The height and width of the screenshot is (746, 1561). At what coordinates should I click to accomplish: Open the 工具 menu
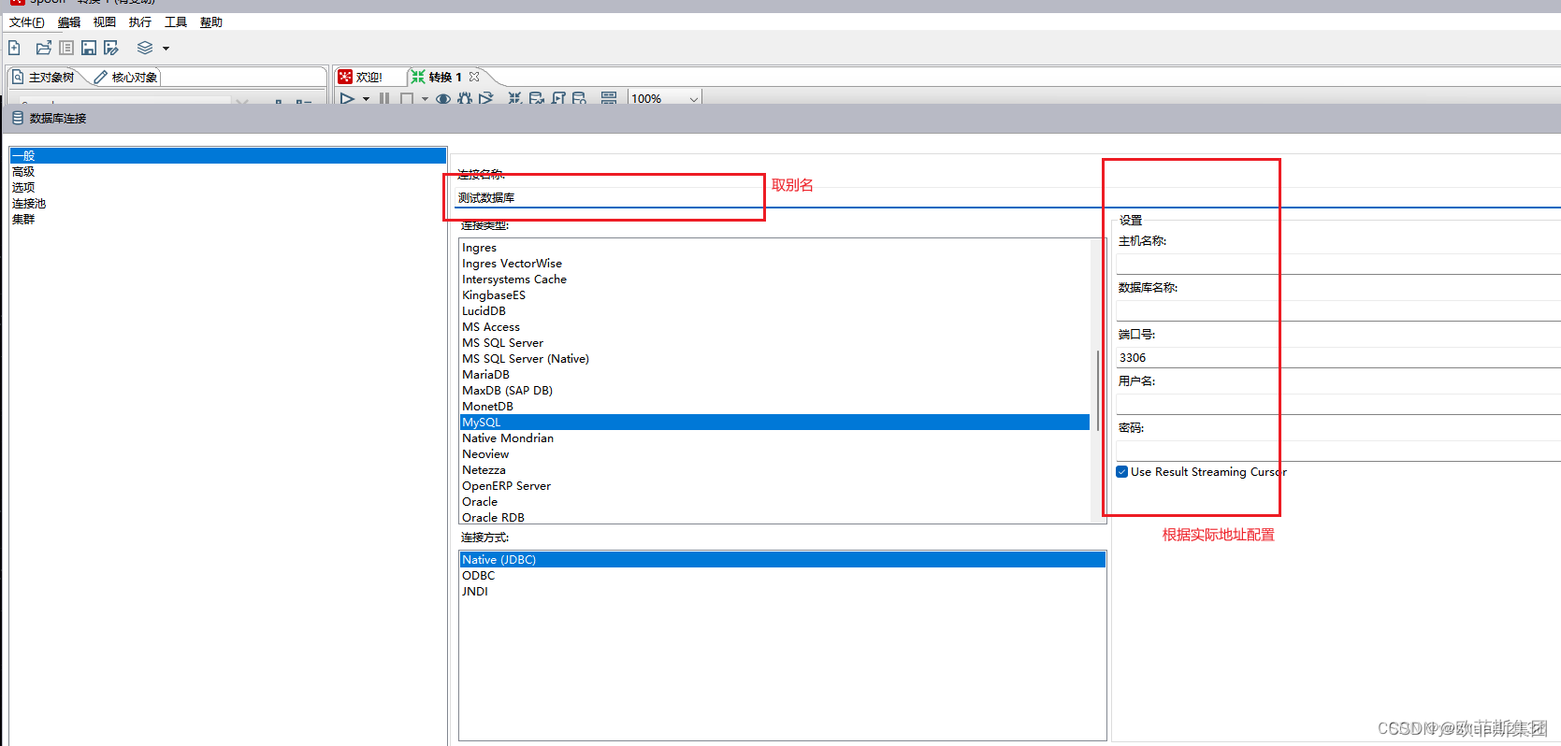pyautogui.click(x=176, y=22)
